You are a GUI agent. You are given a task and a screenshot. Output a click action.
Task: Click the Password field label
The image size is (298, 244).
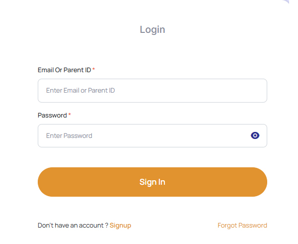52,115
